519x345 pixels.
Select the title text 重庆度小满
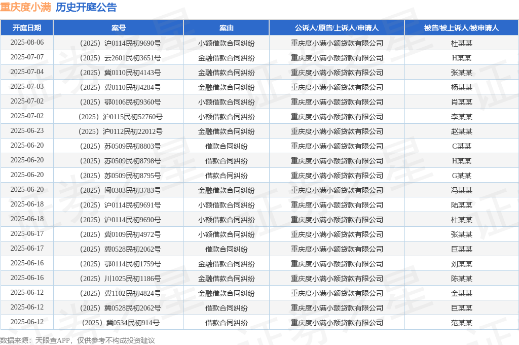[x=25, y=7]
